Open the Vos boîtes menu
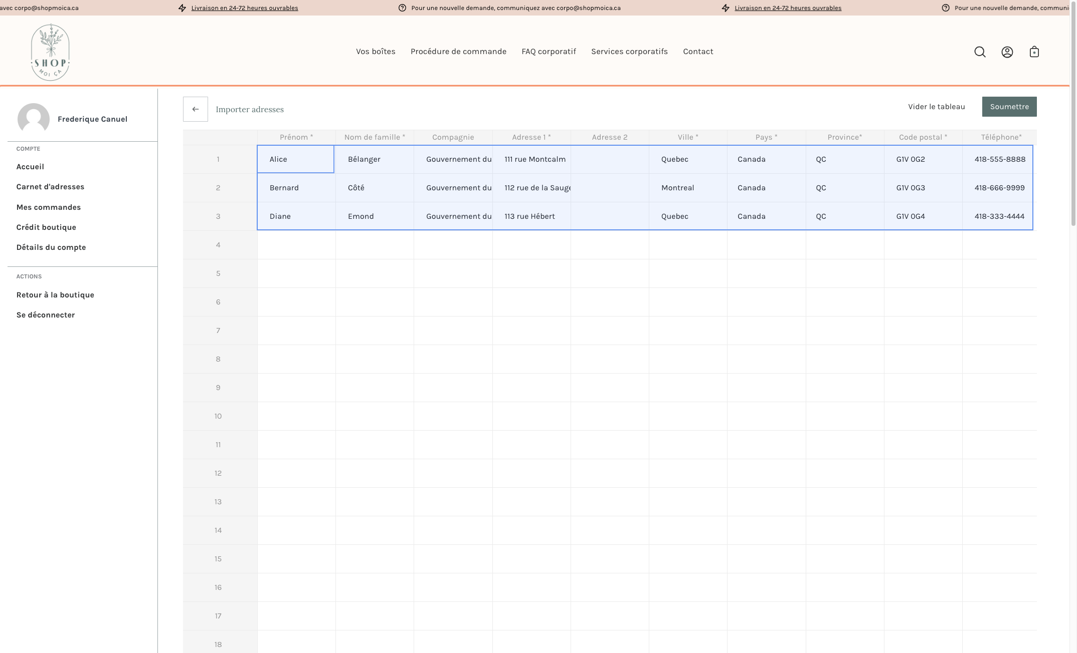This screenshot has height=653, width=1077. tap(376, 52)
